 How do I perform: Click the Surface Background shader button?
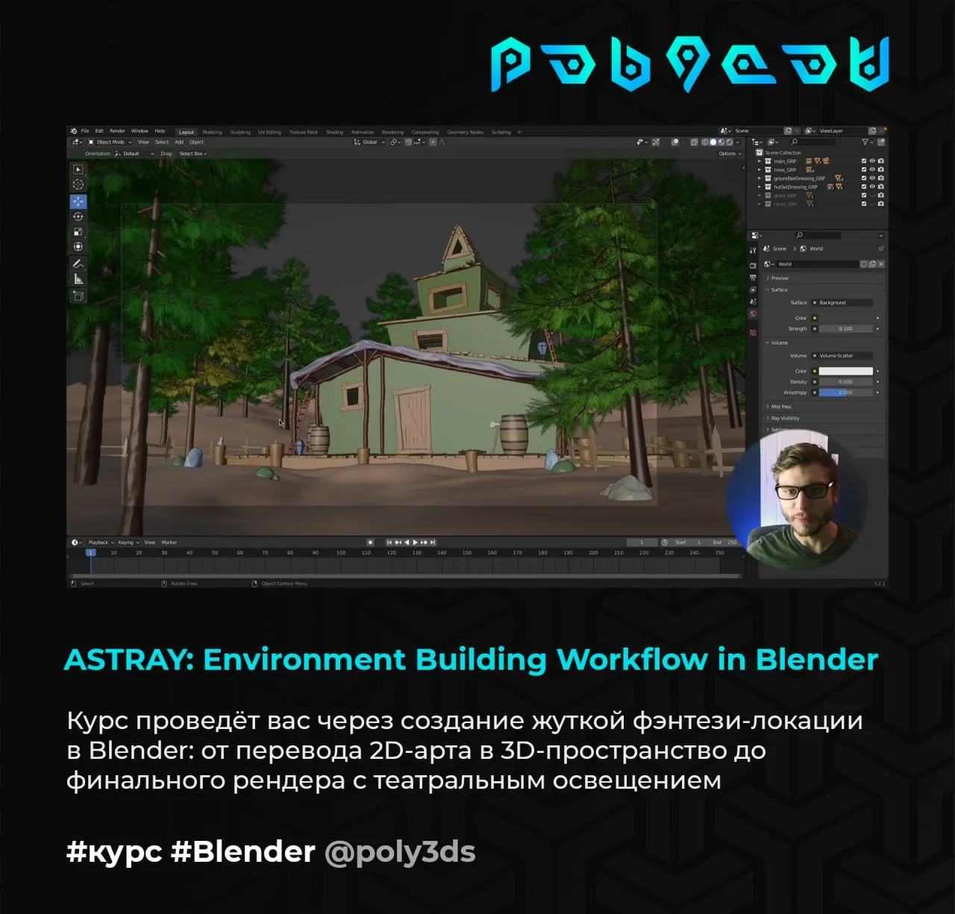pyautogui.click(x=842, y=303)
